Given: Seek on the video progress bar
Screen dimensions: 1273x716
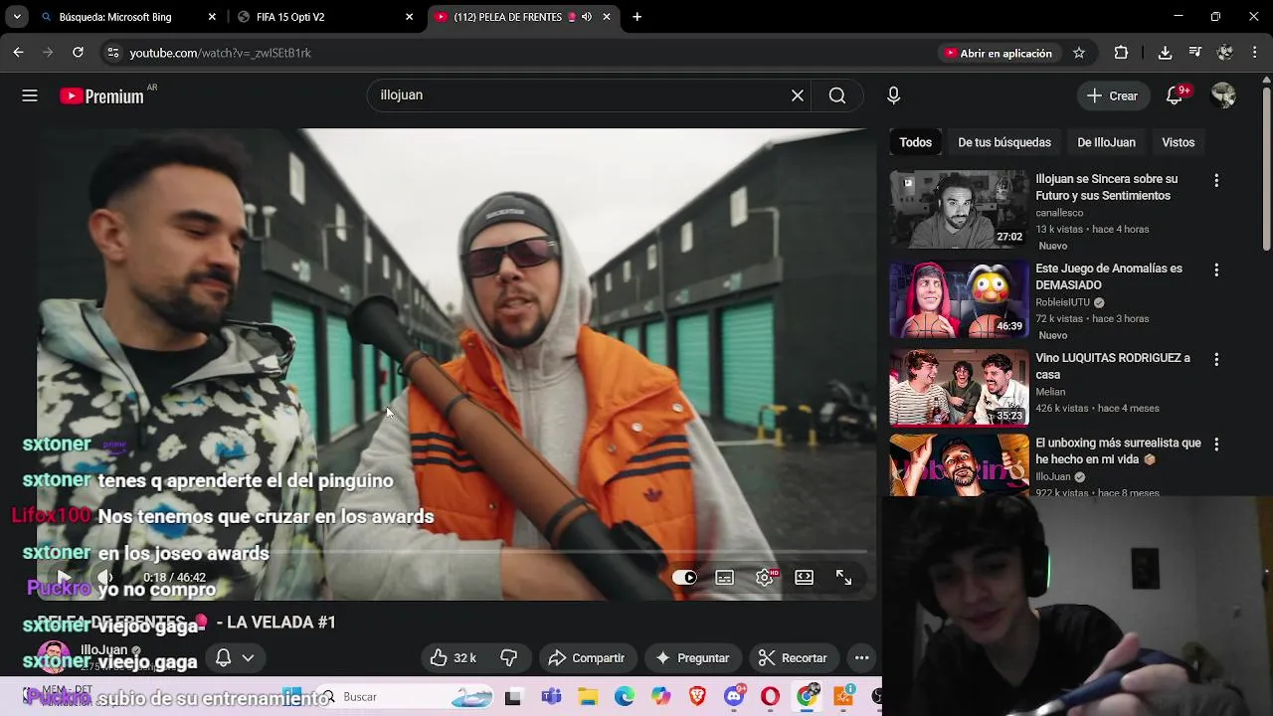Looking at the screenshot, I should [457, 551].
